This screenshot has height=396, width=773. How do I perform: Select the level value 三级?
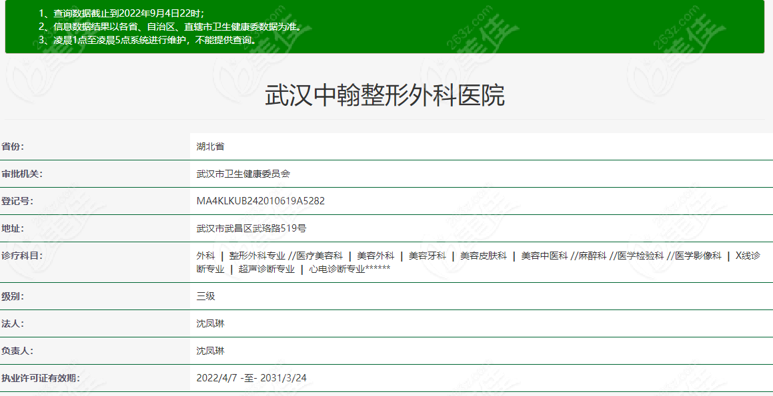(205, 297)
